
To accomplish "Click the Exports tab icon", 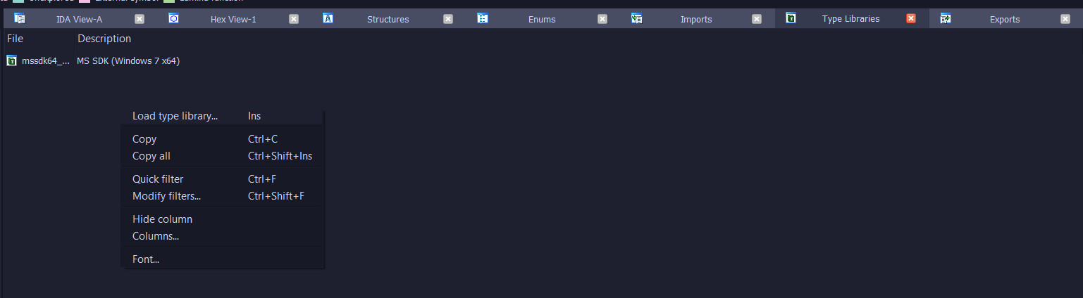I will tap(946, 18).
